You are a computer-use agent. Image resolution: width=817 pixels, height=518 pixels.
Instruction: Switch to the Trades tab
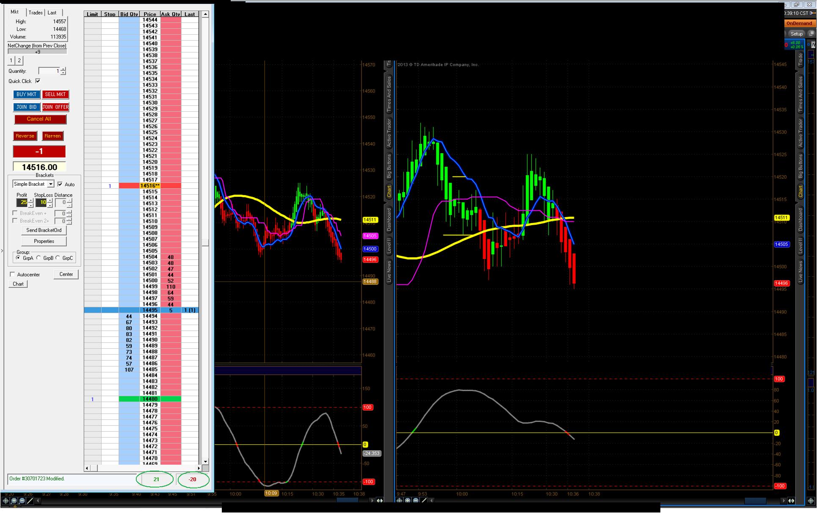coord(36,13)
